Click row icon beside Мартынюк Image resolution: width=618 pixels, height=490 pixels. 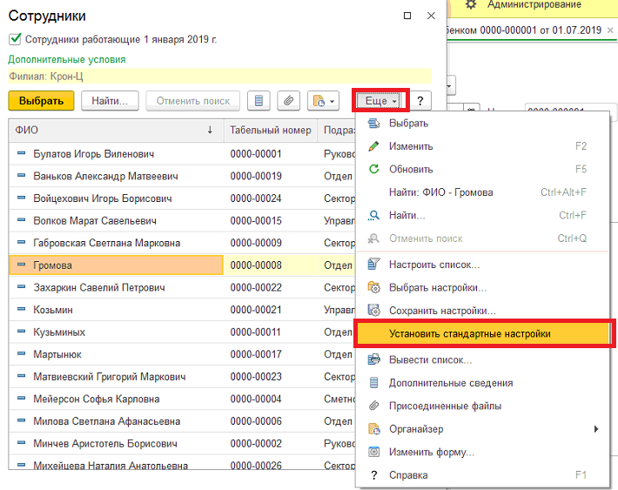point(21,353)
